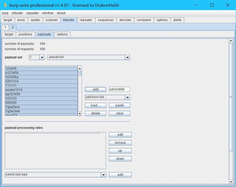Screen dimensions: 236x187
Task: Select payload entry 111111
Action: (41, 86)
